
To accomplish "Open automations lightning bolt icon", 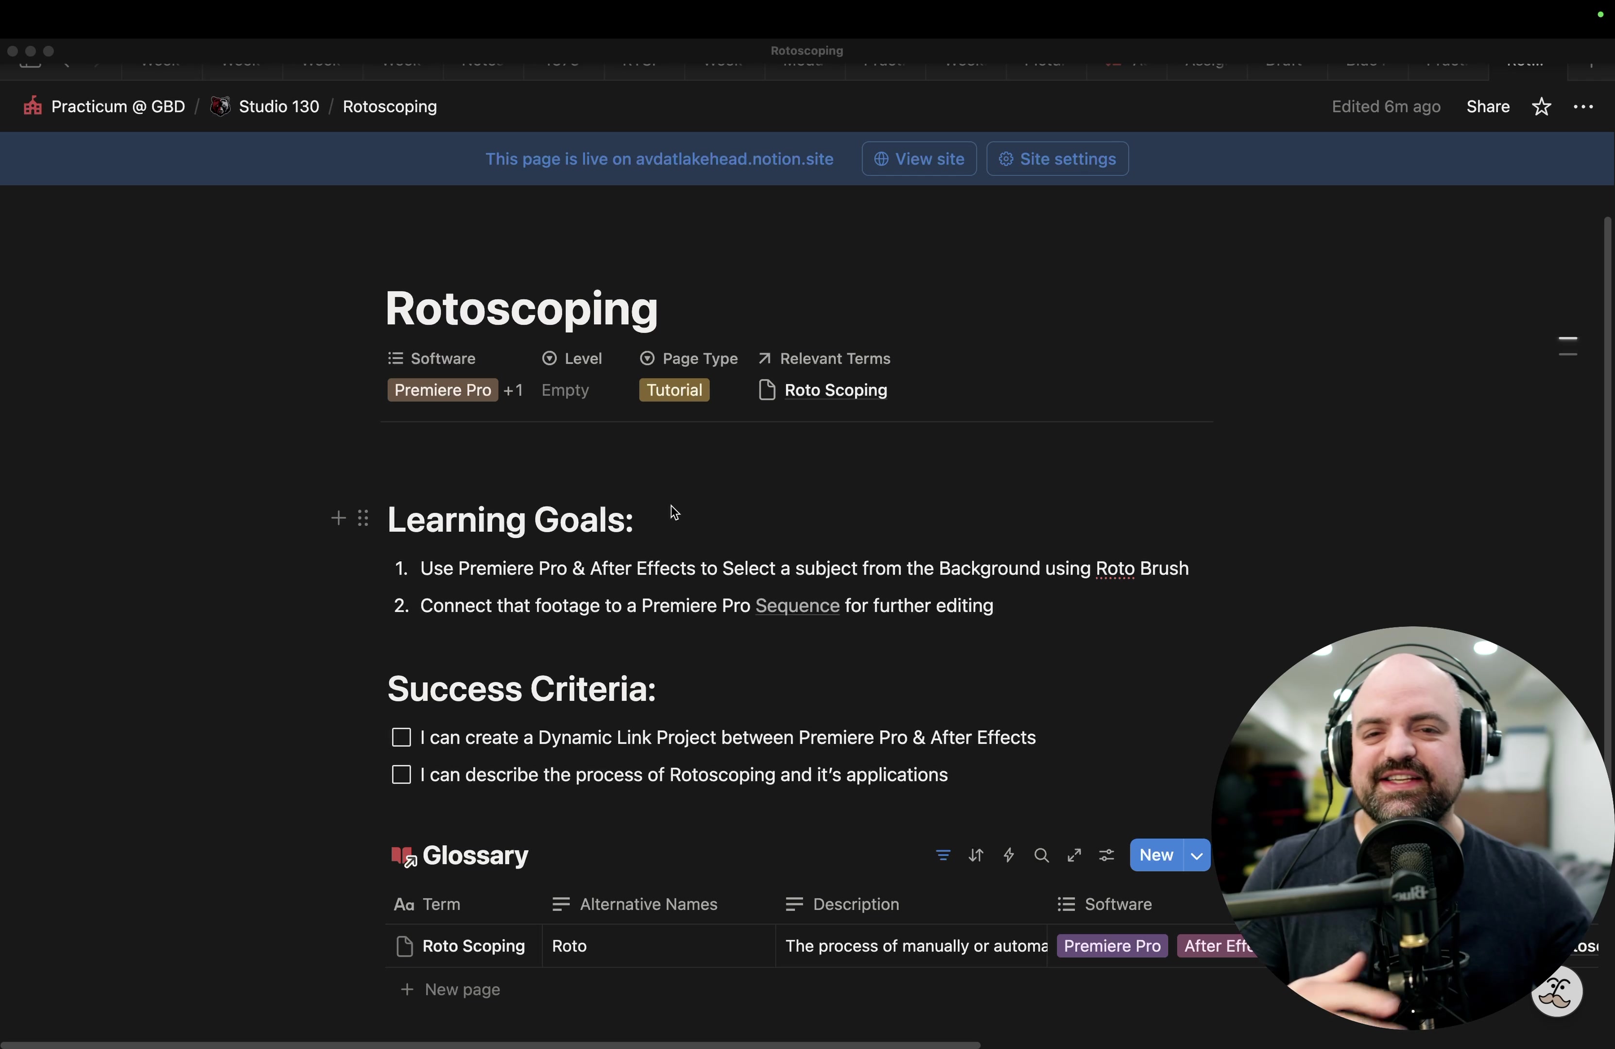I will (1008, 855).
